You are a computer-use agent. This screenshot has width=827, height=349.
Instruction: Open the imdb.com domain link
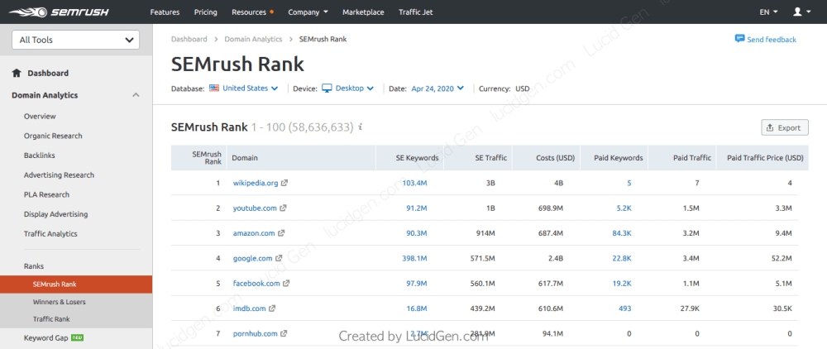(249, 308)
